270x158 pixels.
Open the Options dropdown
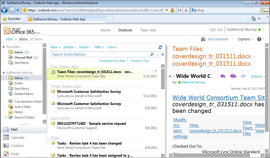246,39
